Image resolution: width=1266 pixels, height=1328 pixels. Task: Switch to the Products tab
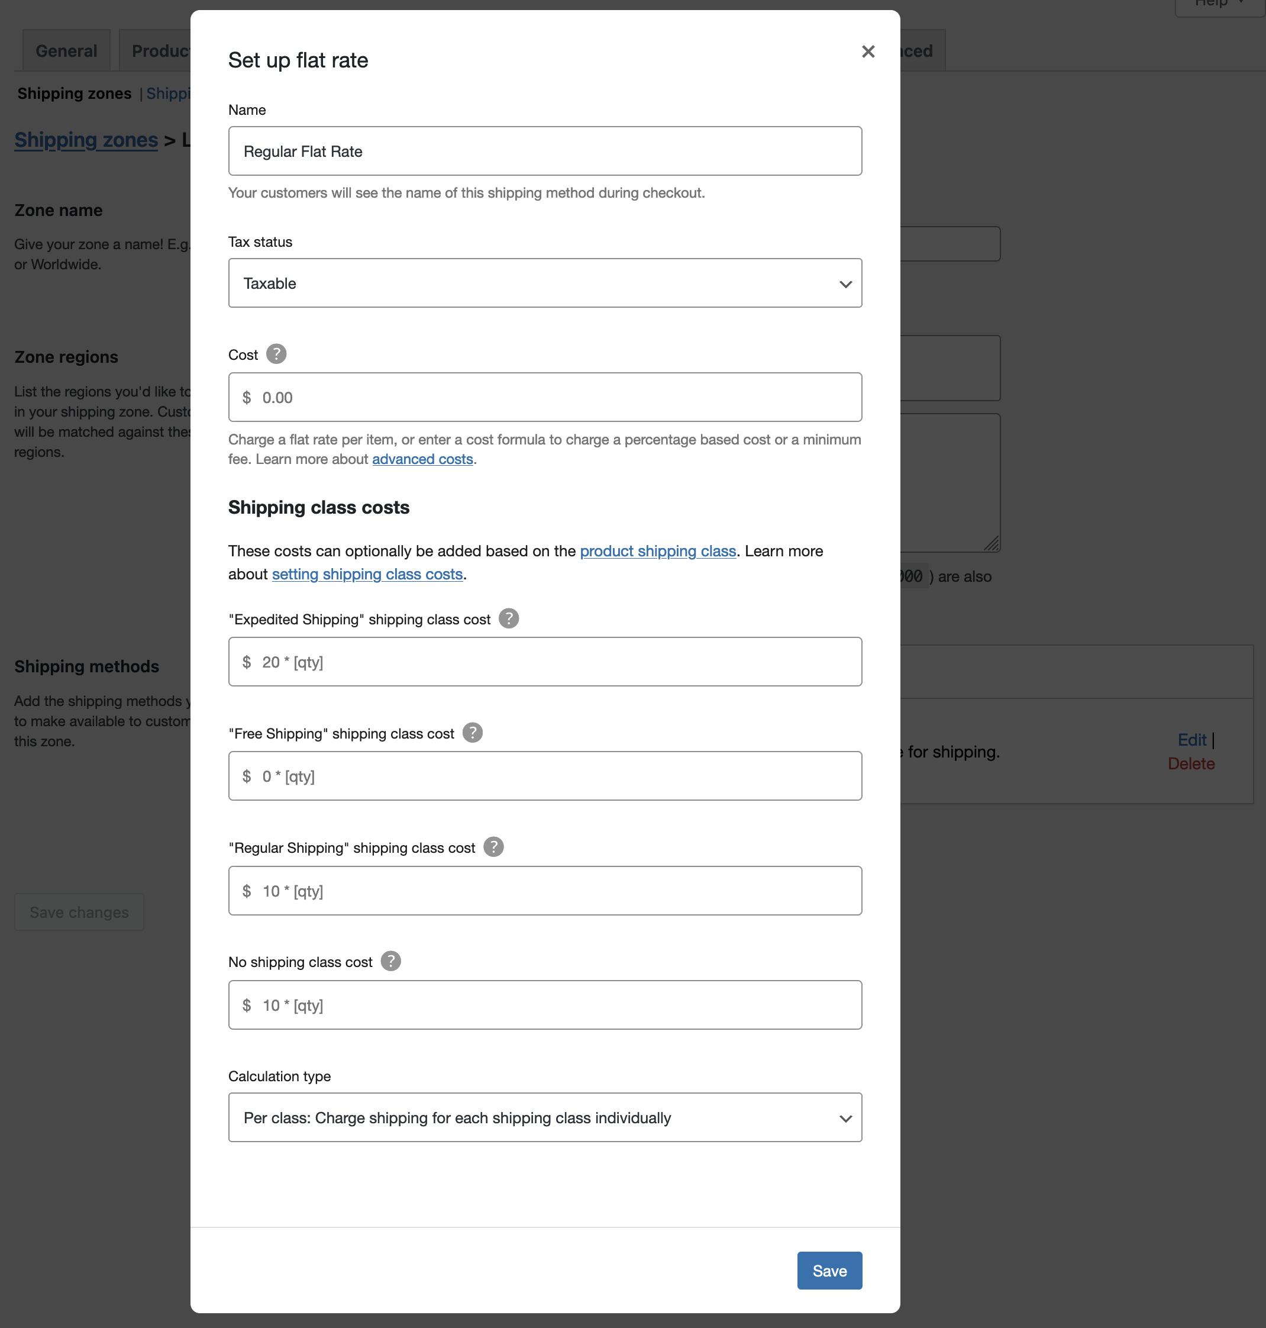(159, 50)
